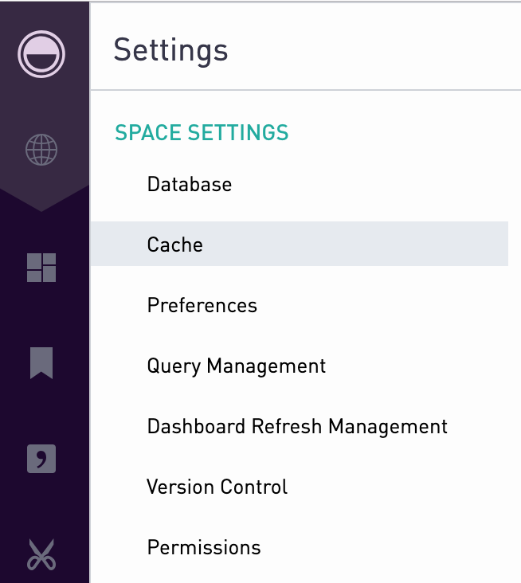The width and height of the screenshot is (521, 583).
Task: Navigate to Version Control settings
Action: point(217,487)
